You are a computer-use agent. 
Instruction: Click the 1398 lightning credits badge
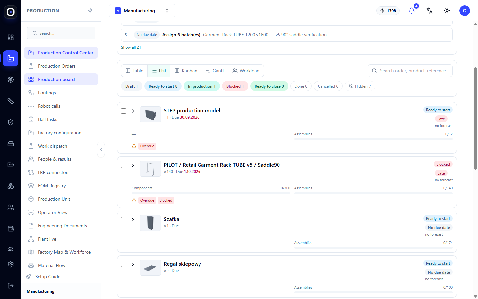click(388, 11)
